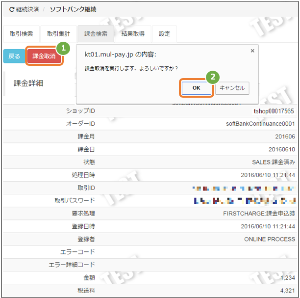
Task: Select the 課金検索 tab
Action: pyautogui.click(x=96, y=34)
